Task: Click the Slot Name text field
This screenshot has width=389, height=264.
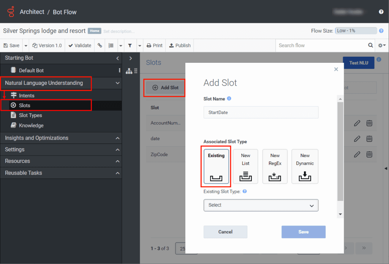Action: pos(261,112)
